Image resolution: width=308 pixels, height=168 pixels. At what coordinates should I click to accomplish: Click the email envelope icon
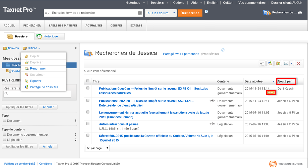click(286, 63)
